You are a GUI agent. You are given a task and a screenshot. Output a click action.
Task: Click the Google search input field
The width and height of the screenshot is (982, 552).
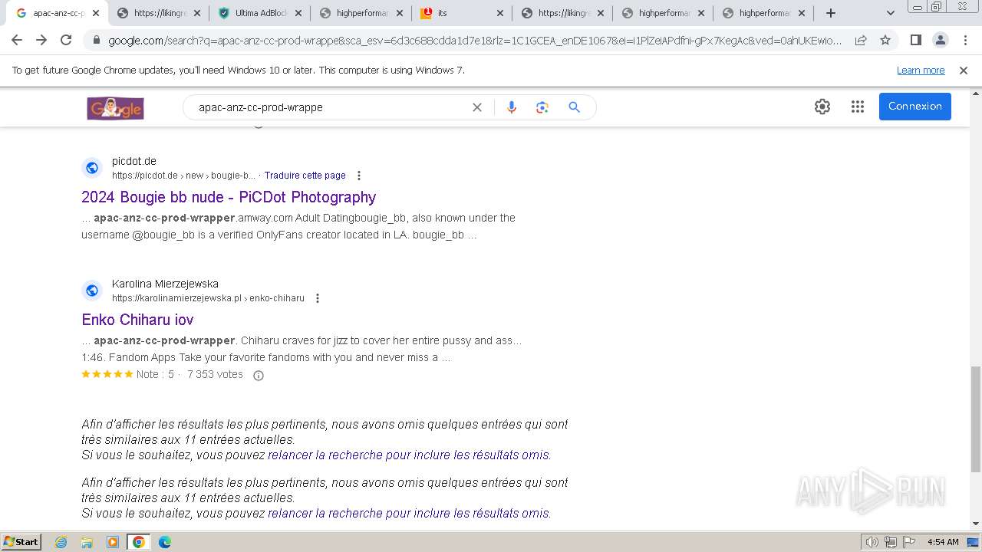330,107
